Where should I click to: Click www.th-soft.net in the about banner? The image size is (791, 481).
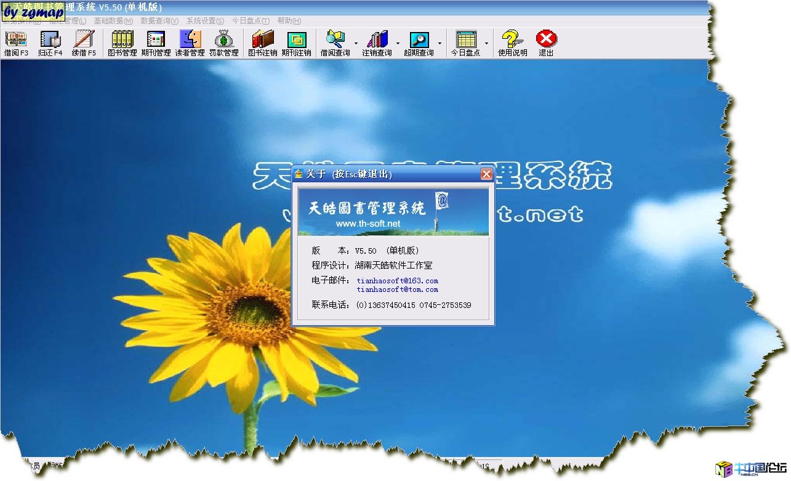click(x=368, y=224)
